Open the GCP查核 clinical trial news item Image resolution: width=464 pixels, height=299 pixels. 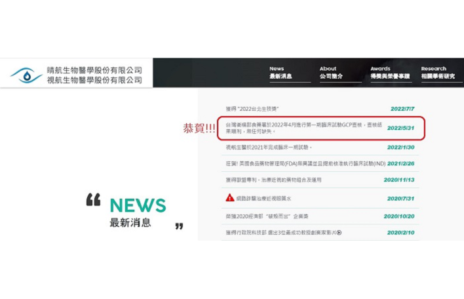(x=304, y=128)
